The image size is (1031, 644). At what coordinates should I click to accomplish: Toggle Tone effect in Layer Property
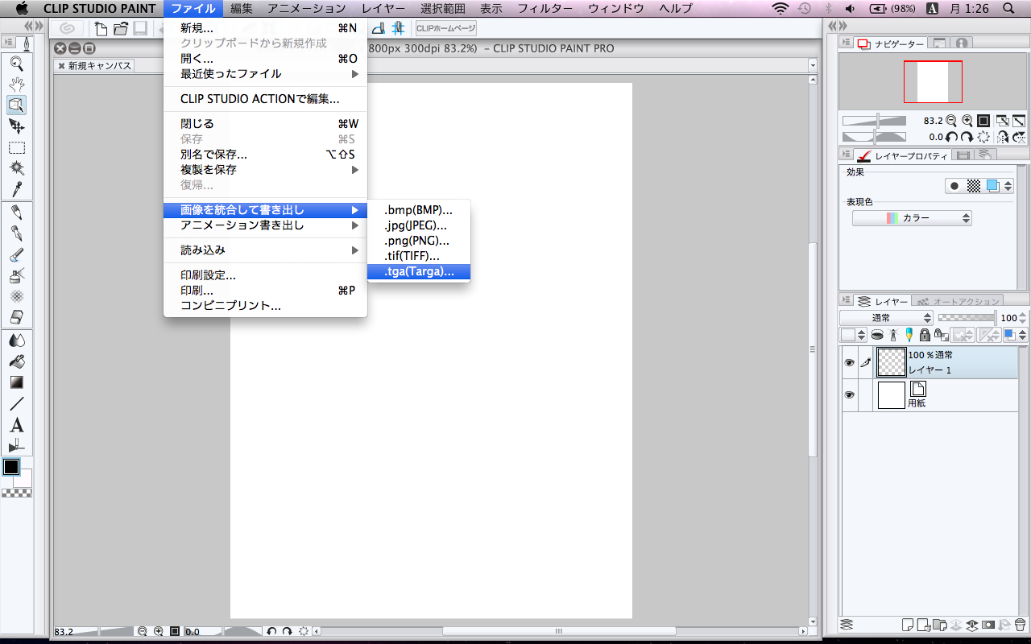pos(974,186)
